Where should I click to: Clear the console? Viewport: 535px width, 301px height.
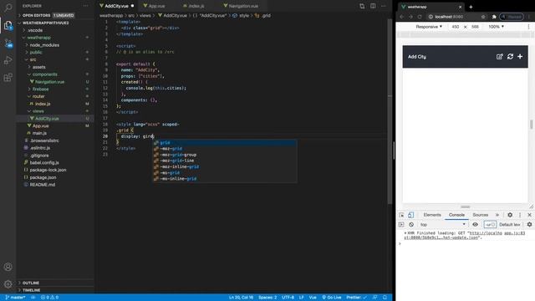(411, 225)
